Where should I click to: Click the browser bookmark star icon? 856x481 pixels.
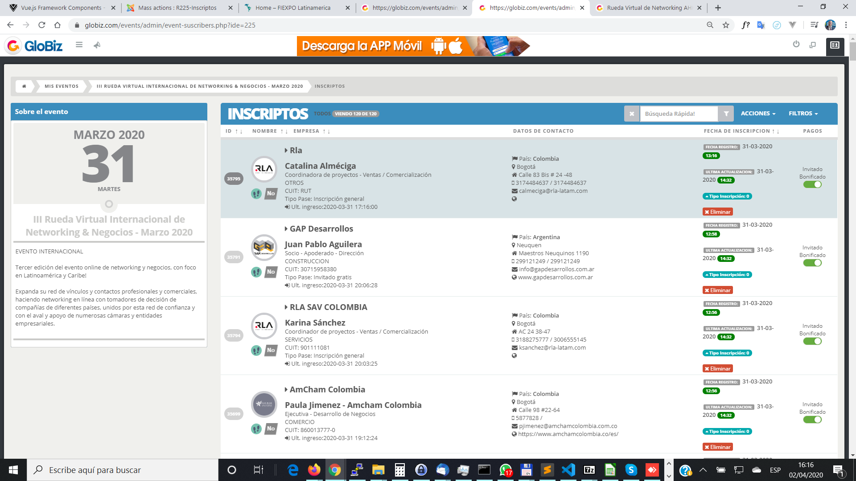[726, 25]
